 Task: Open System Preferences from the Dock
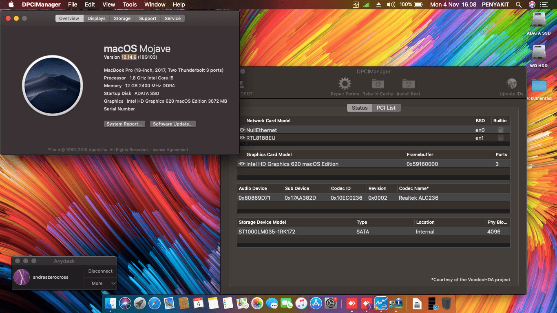pyautogui.click(x=331, y=303)
